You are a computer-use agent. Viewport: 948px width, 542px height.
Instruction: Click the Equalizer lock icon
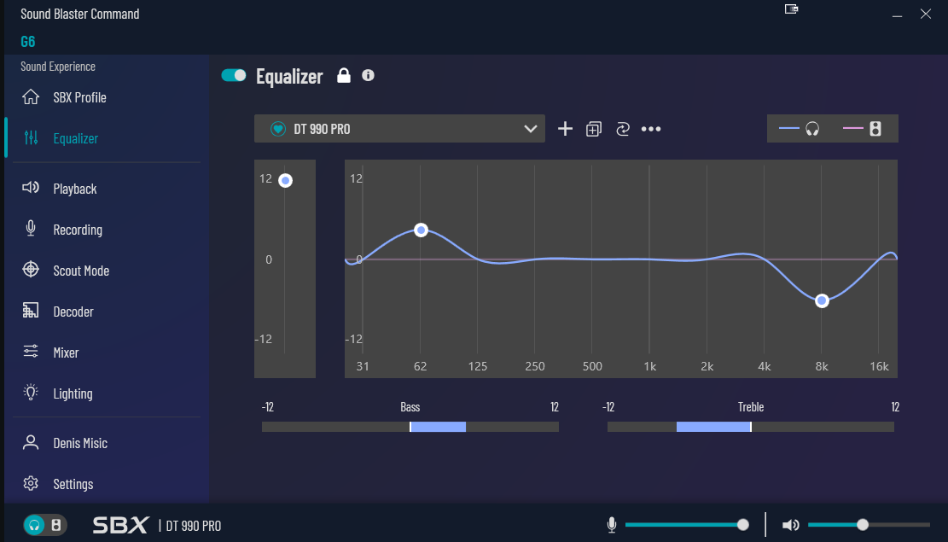pos(343,75)
